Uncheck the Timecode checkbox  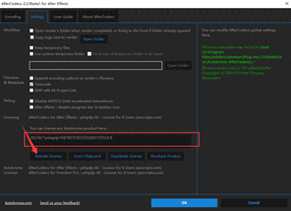[x=31, y=84]
